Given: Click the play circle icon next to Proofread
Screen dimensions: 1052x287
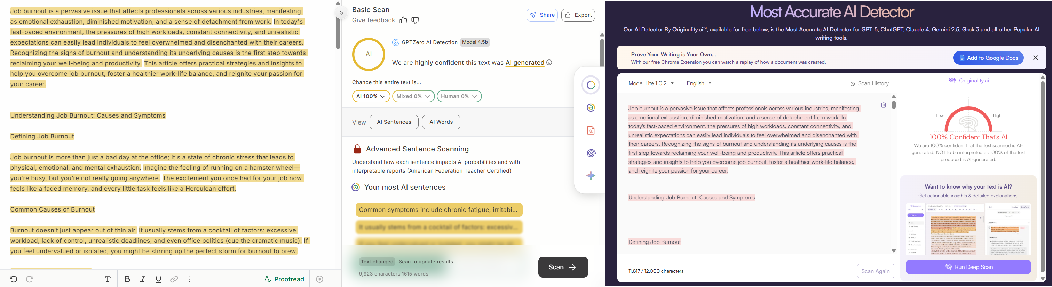Looking at the screenshot, I should tap(320, 279).
